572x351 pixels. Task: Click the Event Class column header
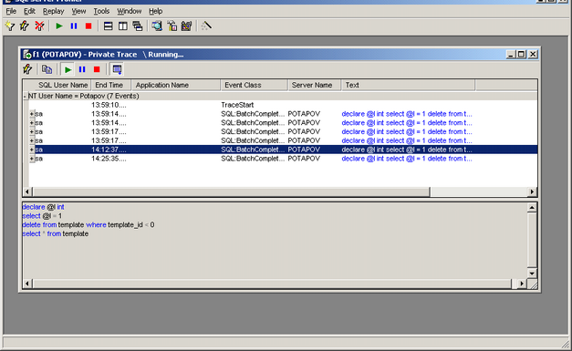(254, 85)
